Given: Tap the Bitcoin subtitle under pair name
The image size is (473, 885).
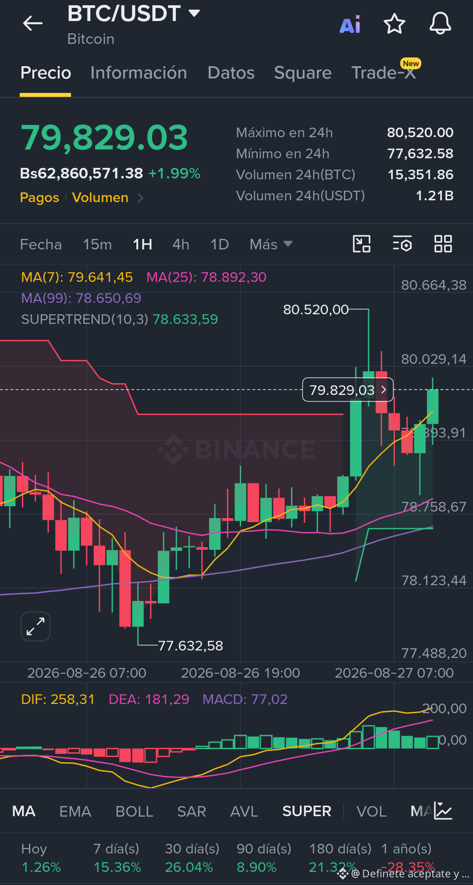Looking at the screenshot, I should click(91, 39).
